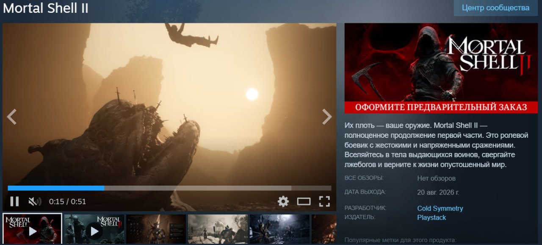Viewport: 542px width, 245px height.
Task: Click the ИЗДАТЕЛЬ label
Action: coord(360,217)
